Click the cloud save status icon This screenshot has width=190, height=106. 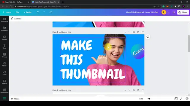[x=51, y=12]
